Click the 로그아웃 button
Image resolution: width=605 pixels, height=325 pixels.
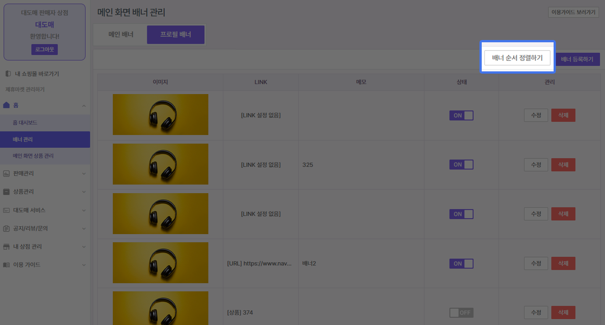point(45,49)
